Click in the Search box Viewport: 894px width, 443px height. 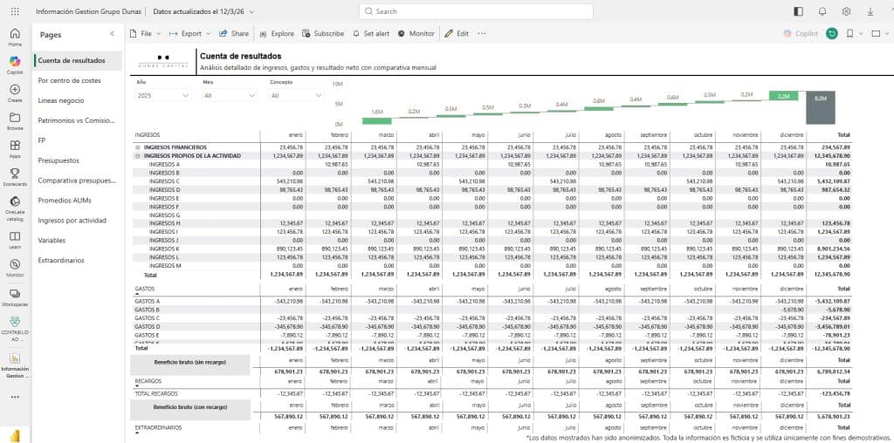coord(476,11)
